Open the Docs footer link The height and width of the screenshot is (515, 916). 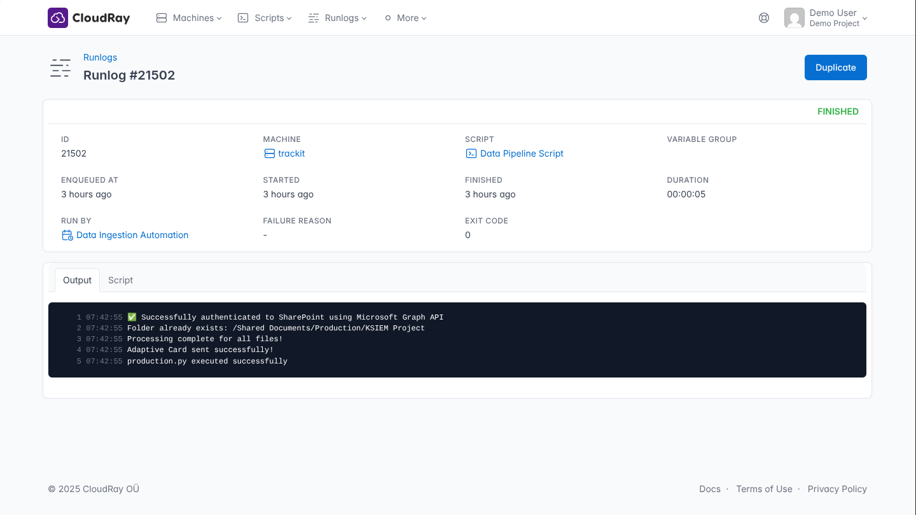coord(709,489)
